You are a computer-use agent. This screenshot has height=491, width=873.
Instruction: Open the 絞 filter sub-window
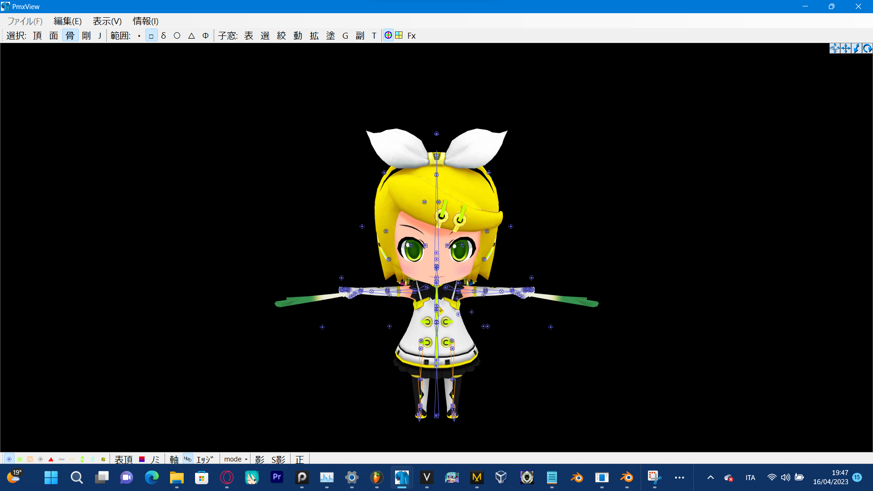pos(281,35)
